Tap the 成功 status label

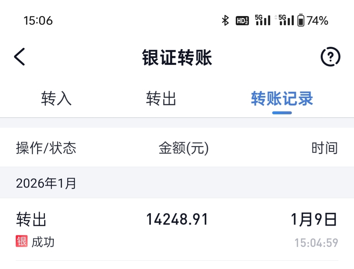(43, 242)
